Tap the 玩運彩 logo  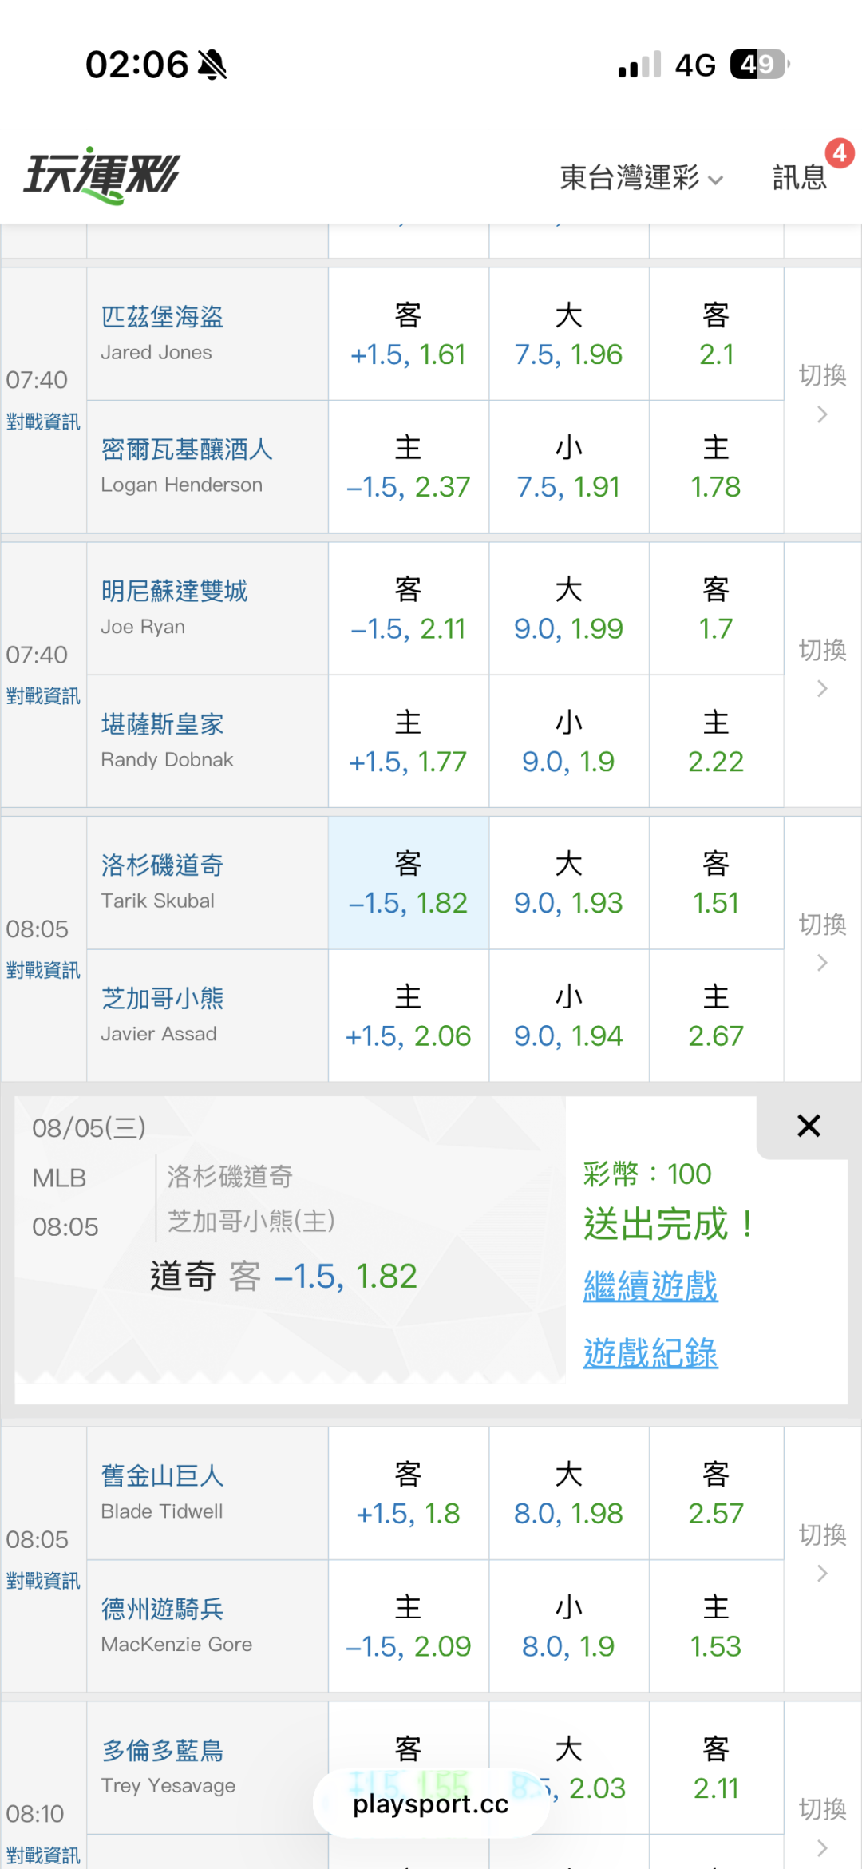[x=102, y=176]
